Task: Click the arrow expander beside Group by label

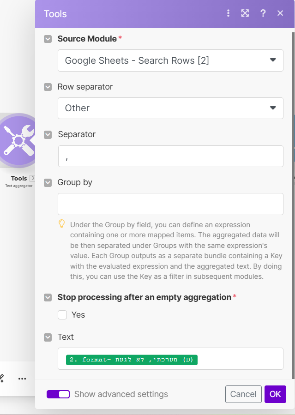Action: 48,182
